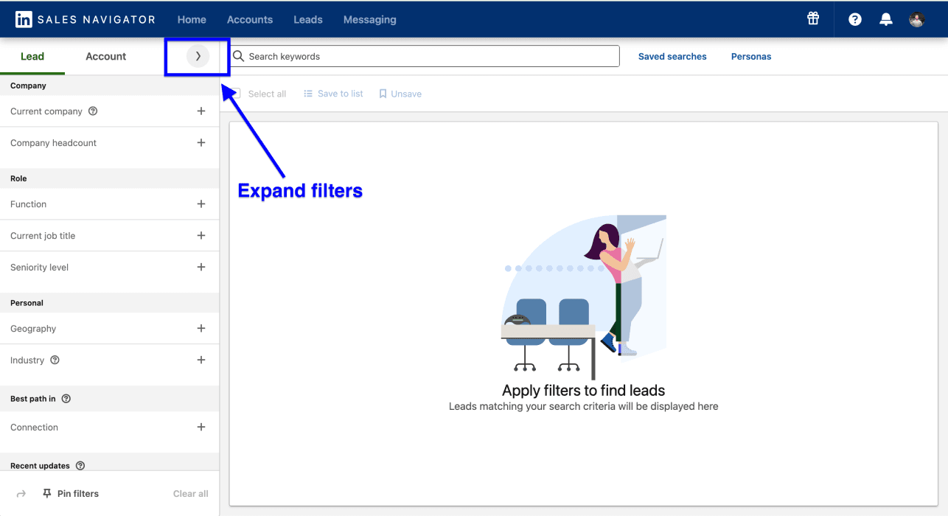
Task: Click the Pin filters pin icon
Action: [x=46, y=493]
